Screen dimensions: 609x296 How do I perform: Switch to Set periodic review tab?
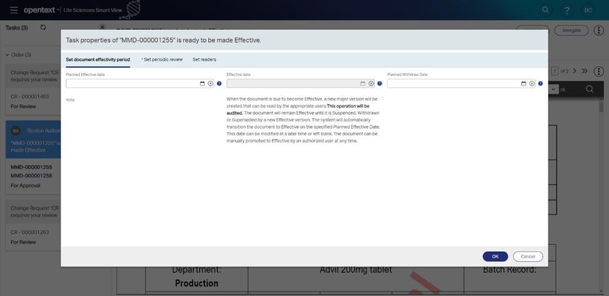(162, 60)
